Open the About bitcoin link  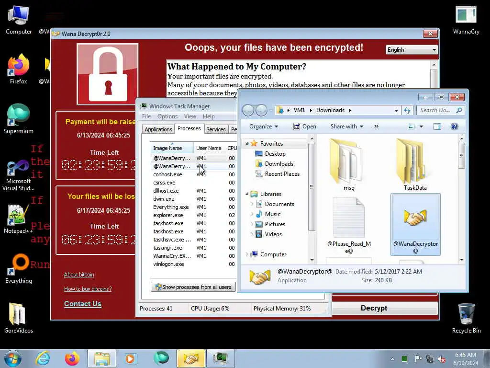(x=79, y=275)
